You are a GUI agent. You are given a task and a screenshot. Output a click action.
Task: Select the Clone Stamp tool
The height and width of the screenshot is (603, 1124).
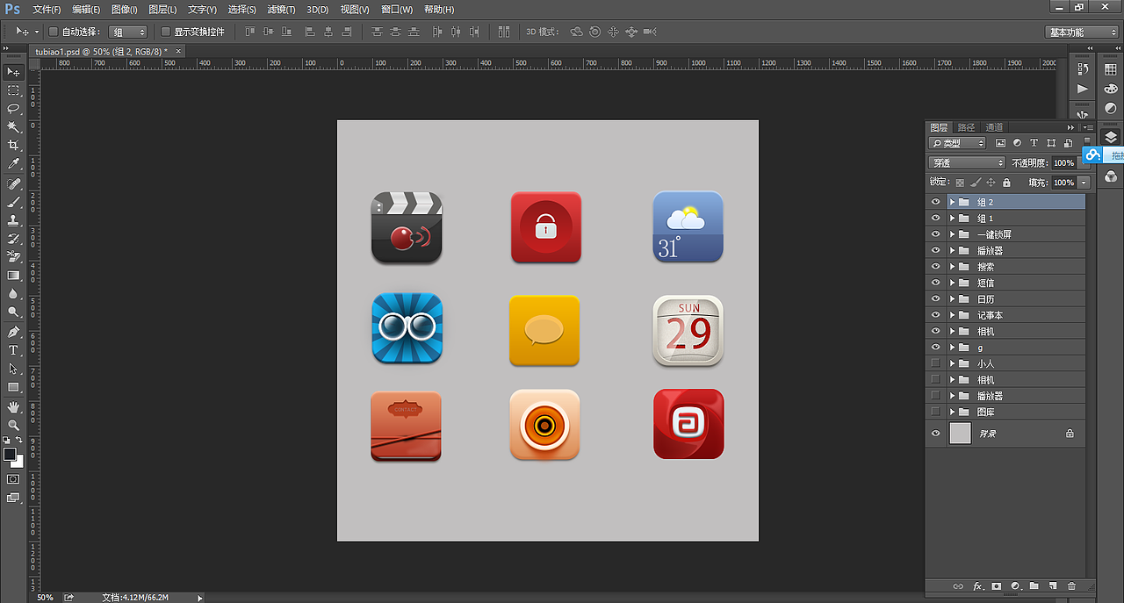(13, 220)
